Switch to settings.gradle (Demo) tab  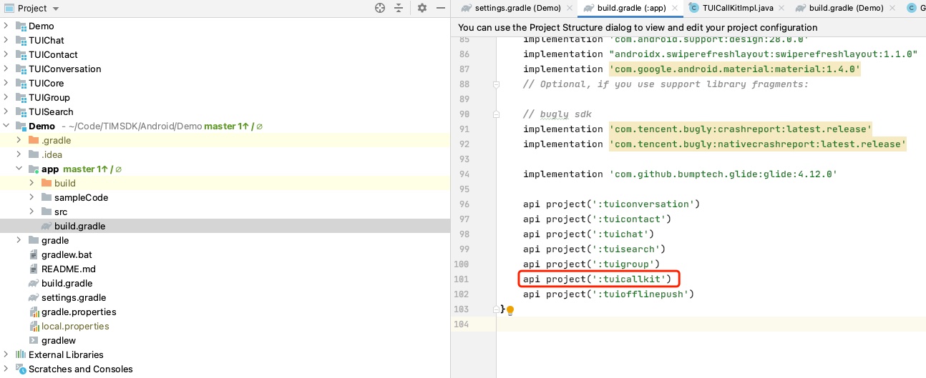pyautogui.click(x=517, y=8)
